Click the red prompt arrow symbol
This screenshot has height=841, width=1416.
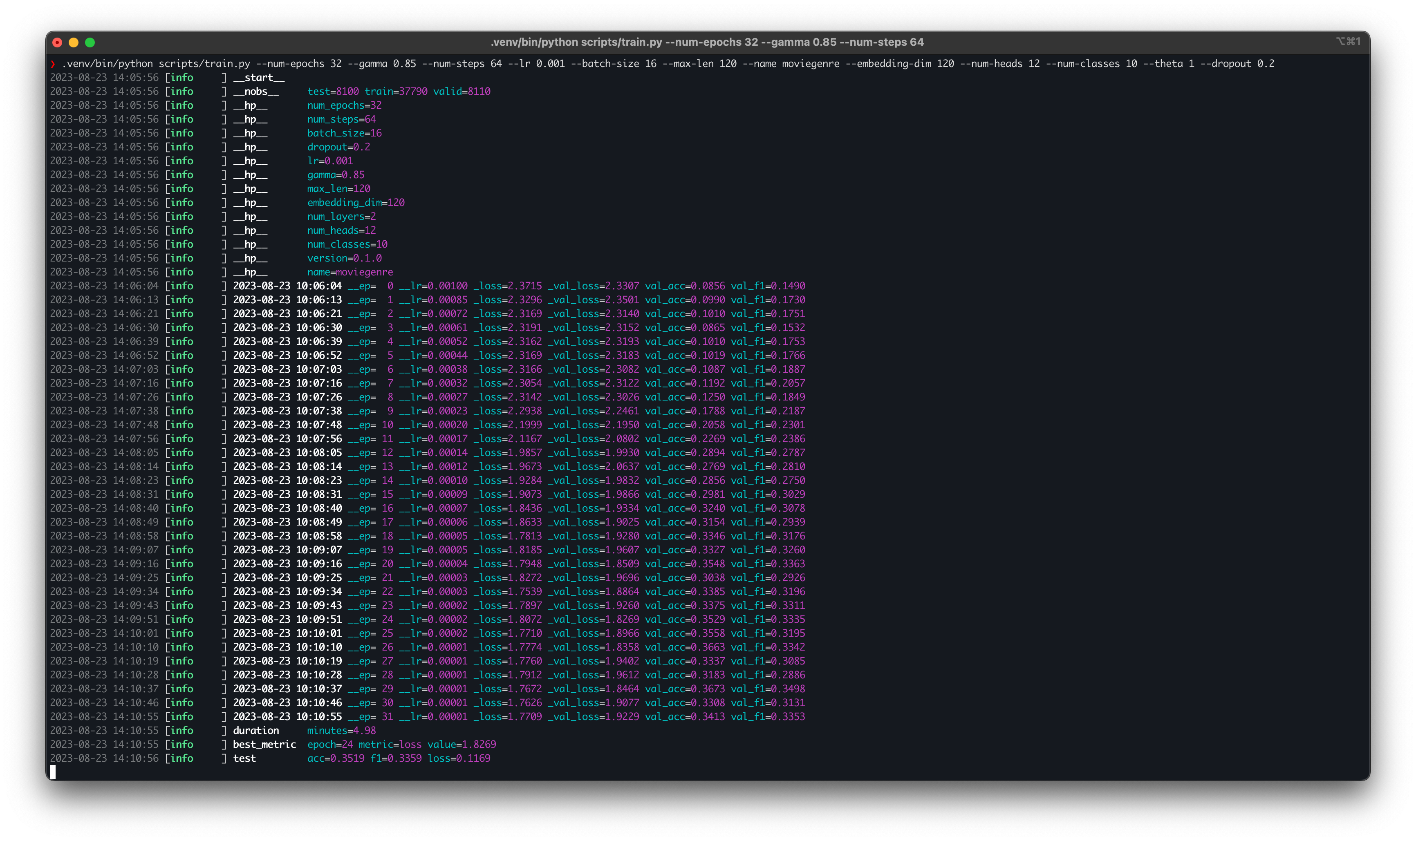(53, 64)
